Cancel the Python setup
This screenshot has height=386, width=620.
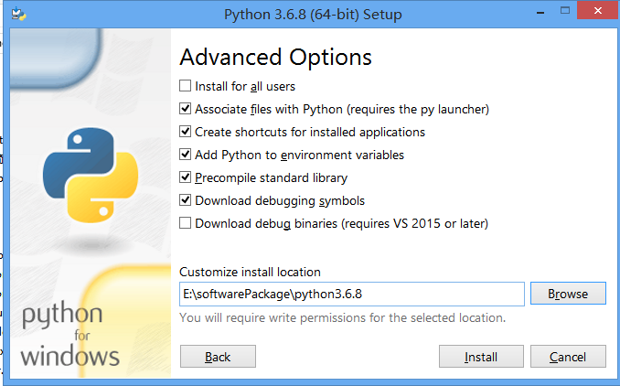click(x=568, y=357)
